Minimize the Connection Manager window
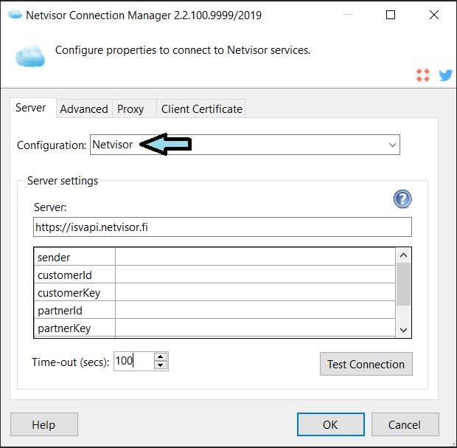 pos(348,14)
